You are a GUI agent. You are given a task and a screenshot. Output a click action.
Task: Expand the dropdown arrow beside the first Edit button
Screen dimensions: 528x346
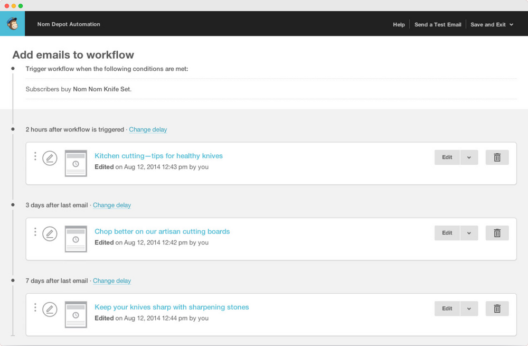click(x=469, y=157)
